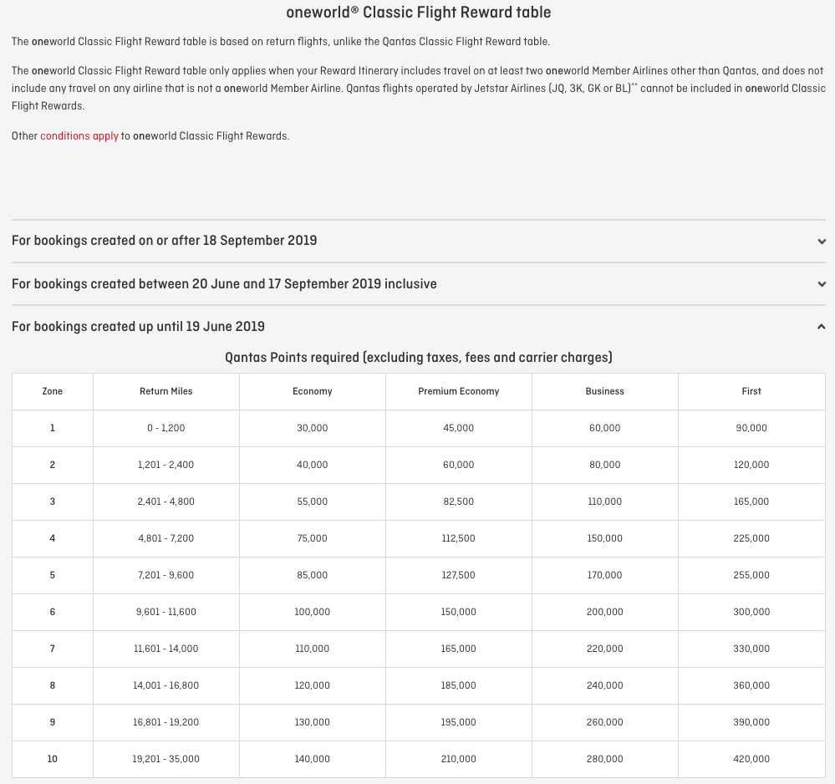Screen dimensions: 835x784
Task: Click Premium Economy value 112,500
Action: click(459, 538)
